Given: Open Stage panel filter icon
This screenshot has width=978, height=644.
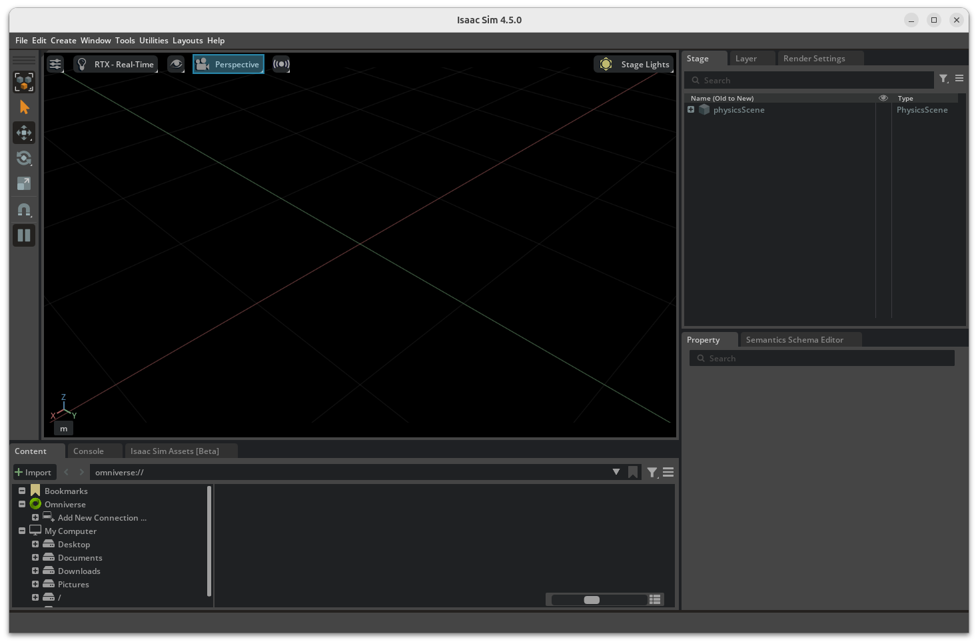Looking at the screenshot, I should point(943,79).
